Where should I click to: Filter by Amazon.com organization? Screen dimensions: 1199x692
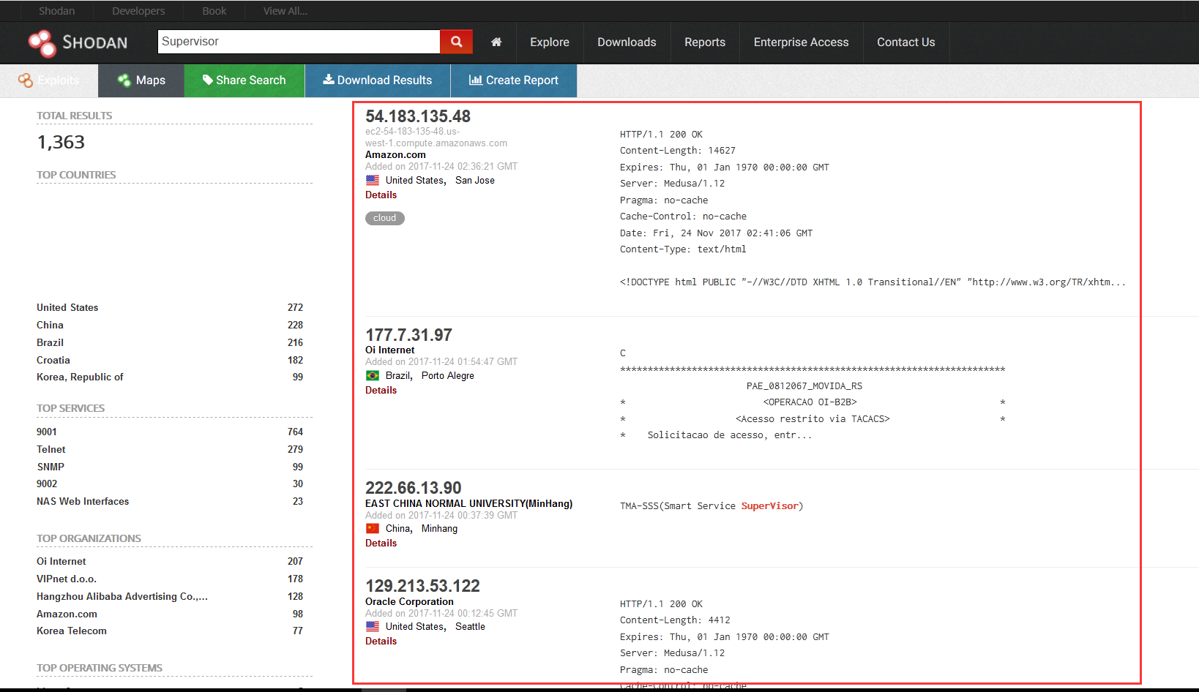click(x=67, y=614)
